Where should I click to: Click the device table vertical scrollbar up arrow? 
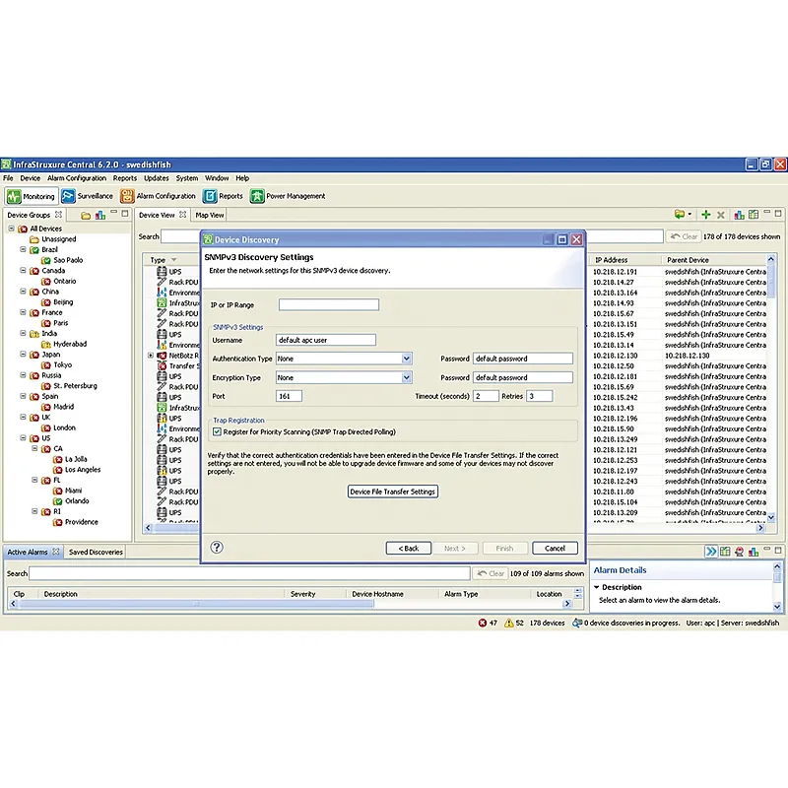[771, 259]
